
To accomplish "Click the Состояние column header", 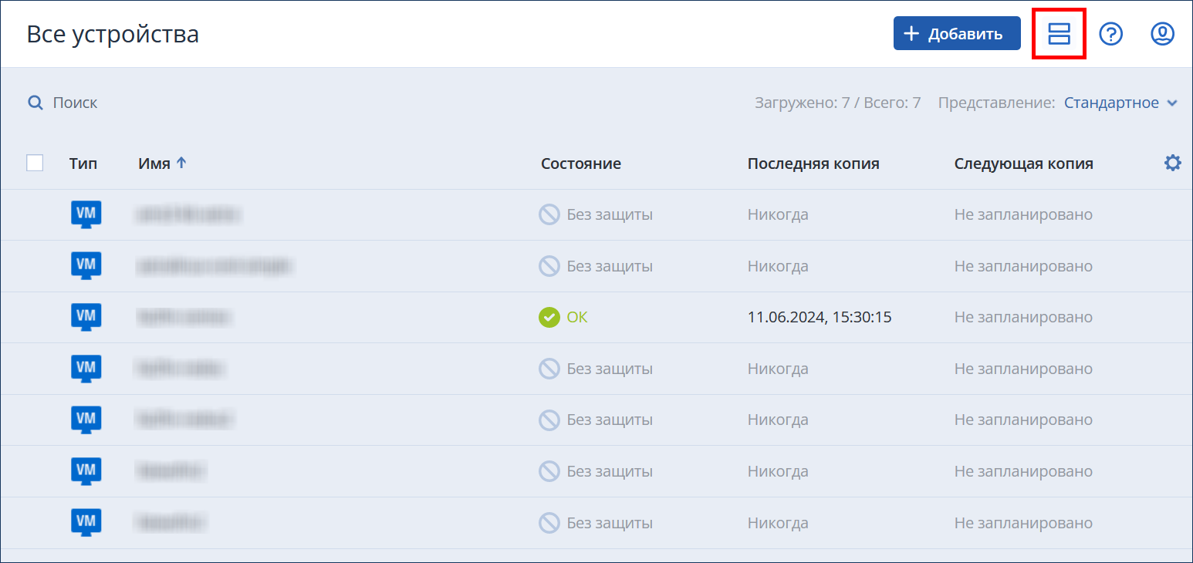I will tap(581, 164).
